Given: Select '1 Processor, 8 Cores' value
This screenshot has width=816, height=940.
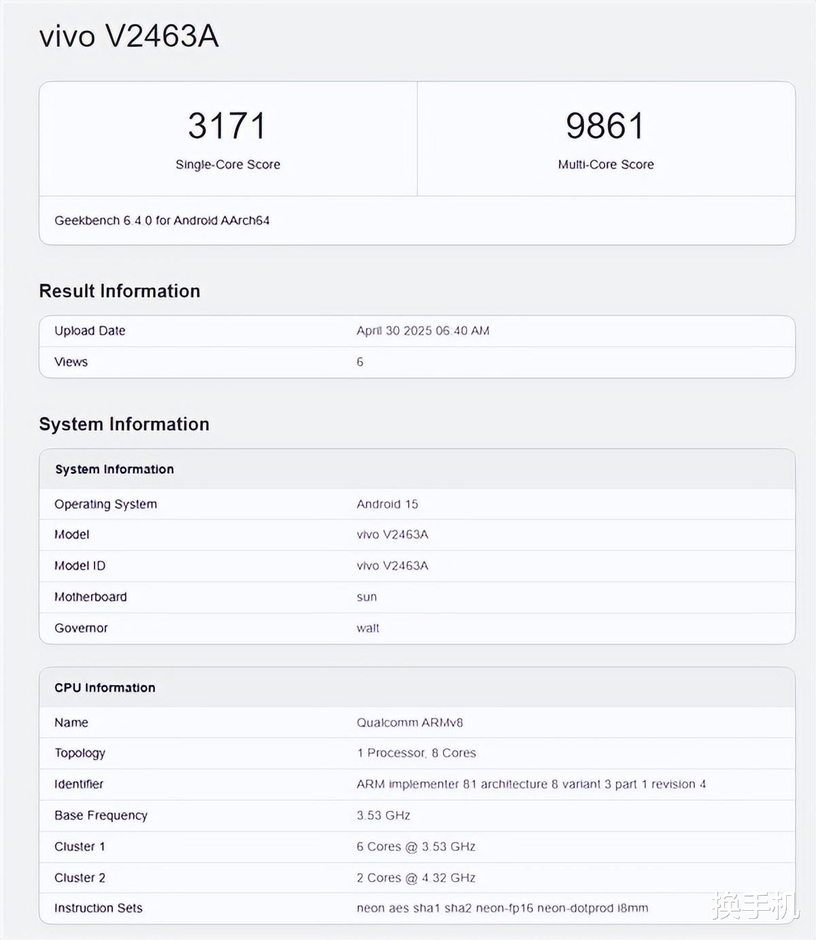Looking at the screenshot, I should (416, 753).
